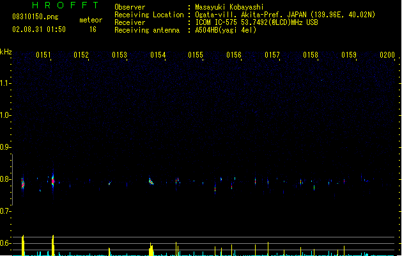Click the Observer label
The width and height of the screenshot is (402, 256).
click(x=130, y=7)
